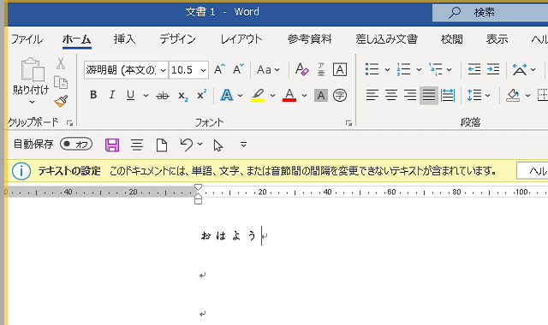Screen dimensions: 548x325
Task: Expand undo history dropdown arrow
Action: tap(200, 144)
